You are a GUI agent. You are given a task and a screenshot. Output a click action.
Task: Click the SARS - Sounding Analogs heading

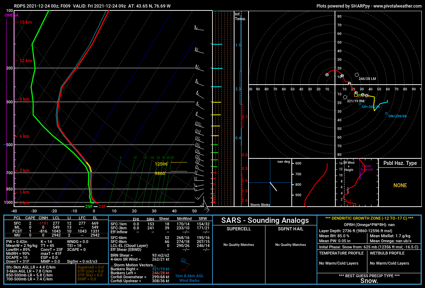click(265, 220)
